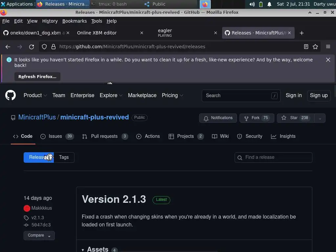Click the slash shortcut icon in Search
Screen dimensions: 336x252
coord(274,95)
